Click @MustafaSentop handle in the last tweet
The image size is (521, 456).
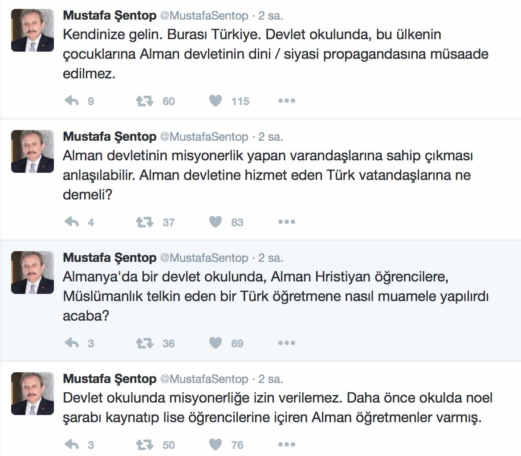click(204, 379)
